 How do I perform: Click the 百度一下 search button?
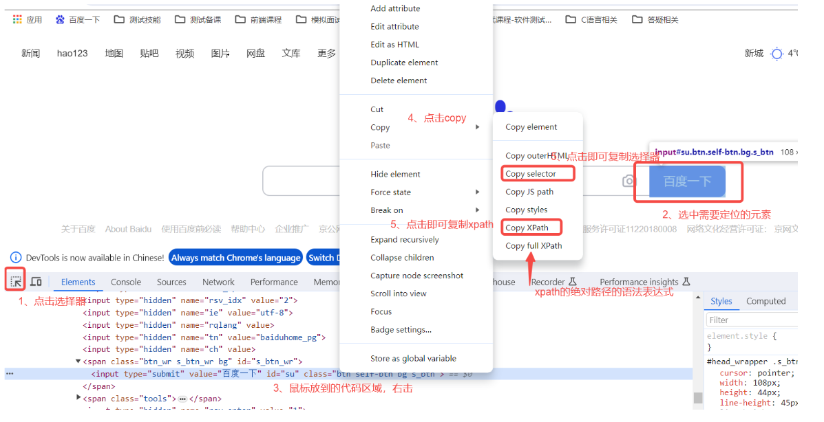tap(687, 181)
